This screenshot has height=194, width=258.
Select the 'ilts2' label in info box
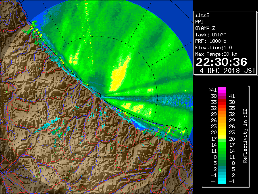click(202, 15)
